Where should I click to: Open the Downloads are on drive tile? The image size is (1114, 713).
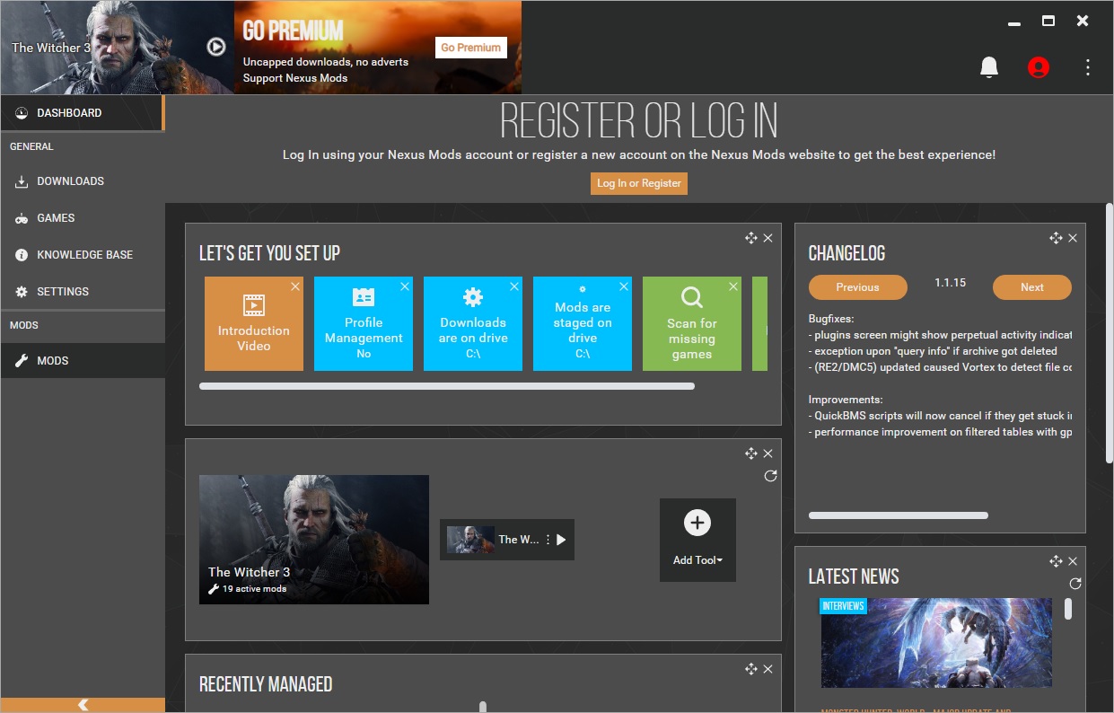[473, 323]
